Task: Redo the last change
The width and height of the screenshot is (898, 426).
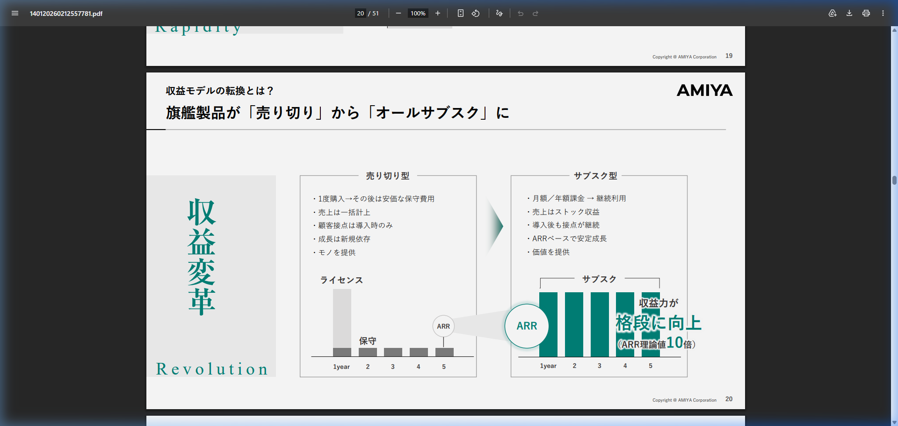Action: [x=535, y=14]
